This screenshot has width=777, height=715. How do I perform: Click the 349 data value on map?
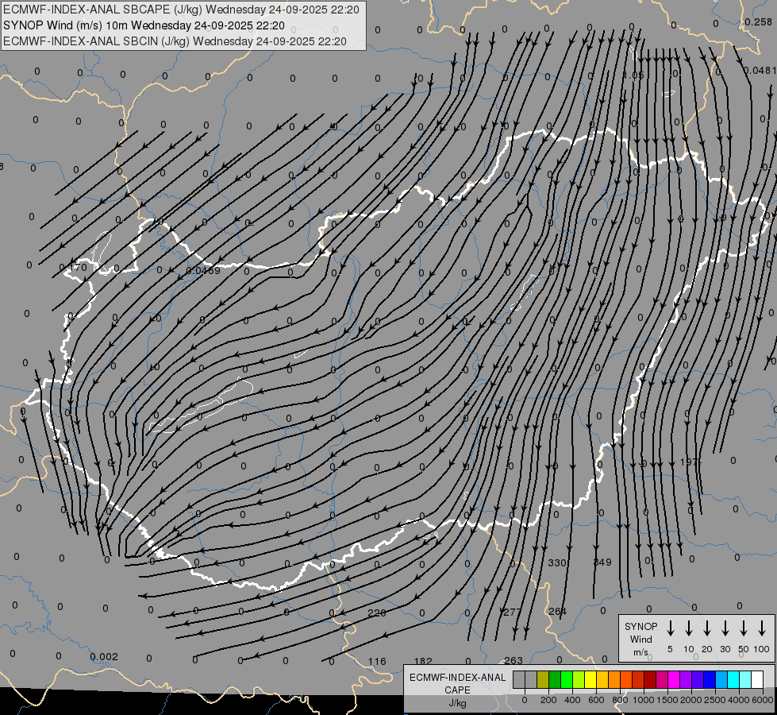(x=602, y=562)
